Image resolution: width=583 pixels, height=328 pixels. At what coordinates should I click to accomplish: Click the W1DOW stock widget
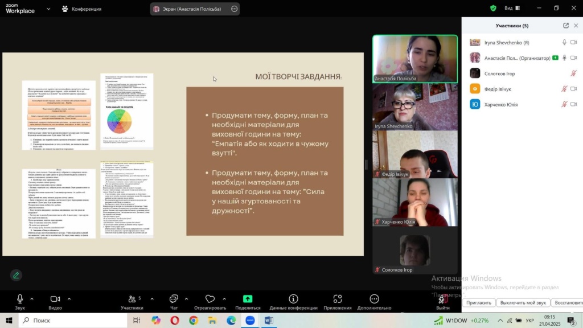(x=461, y=321)
